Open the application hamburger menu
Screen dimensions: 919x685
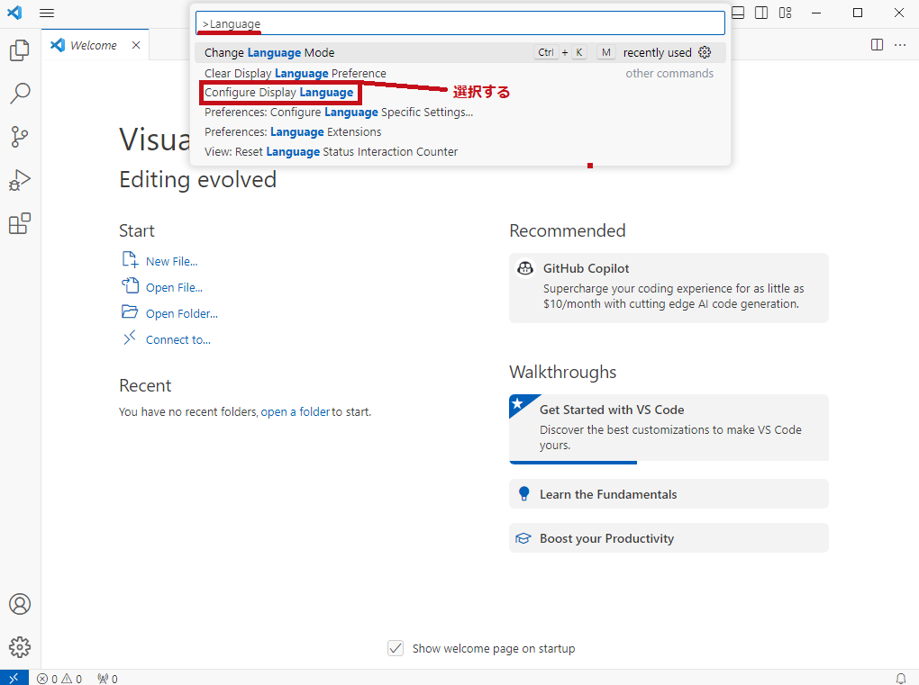pyautogui.click(x=47, y=13)
